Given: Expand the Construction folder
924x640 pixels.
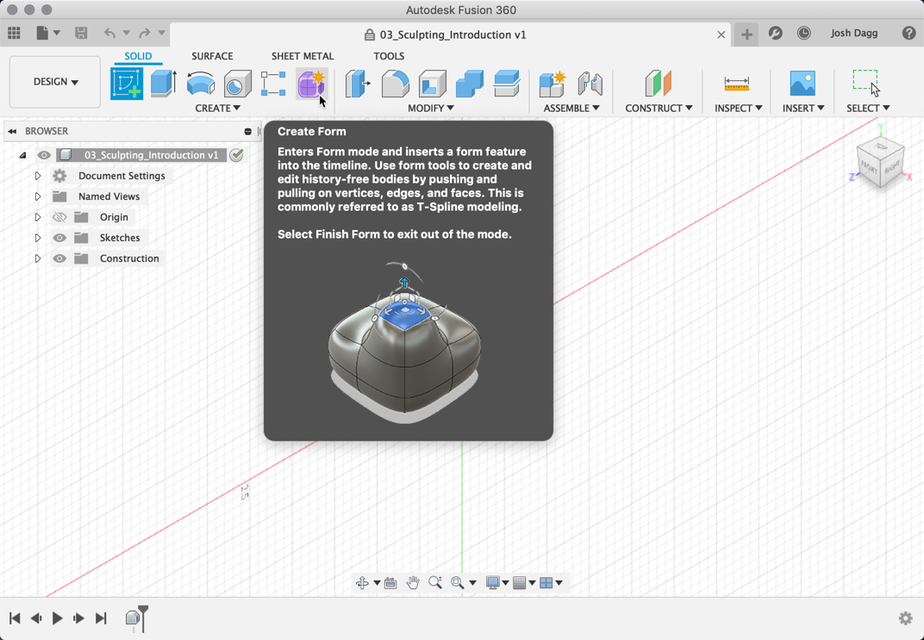Looking at the screenshot, I should point(38,258).
